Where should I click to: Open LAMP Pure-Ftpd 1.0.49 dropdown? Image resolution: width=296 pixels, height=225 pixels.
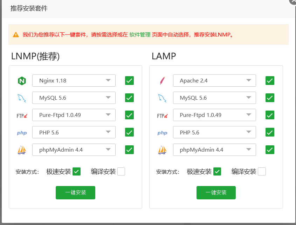pyautogui.click(x=214, y=115)
